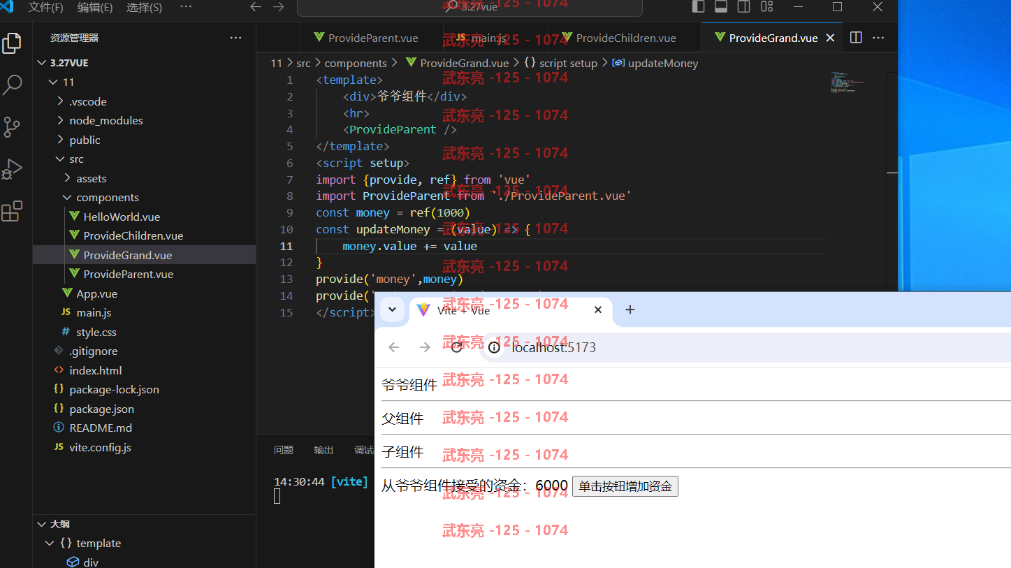
Task: Toggle primary side bar layout icon
Action: (x=699, y=7)
